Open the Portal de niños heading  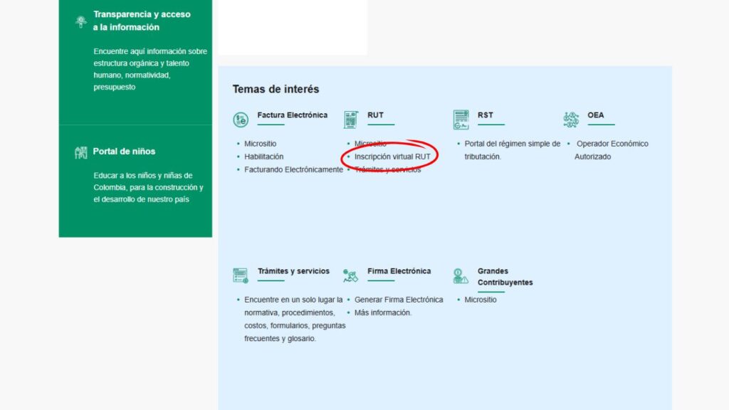[124, 152]
